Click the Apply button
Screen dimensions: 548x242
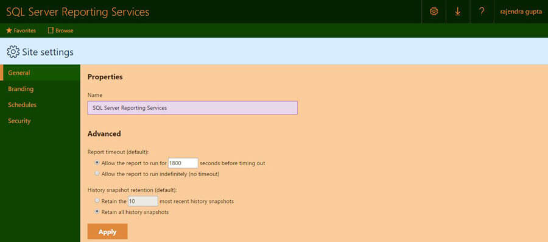(107, 232)
